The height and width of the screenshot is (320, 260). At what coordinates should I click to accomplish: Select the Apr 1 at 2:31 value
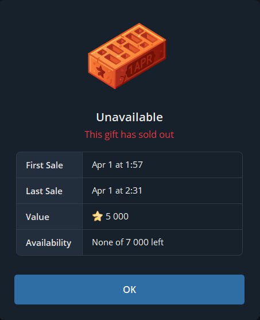click(x=117, y=191)
